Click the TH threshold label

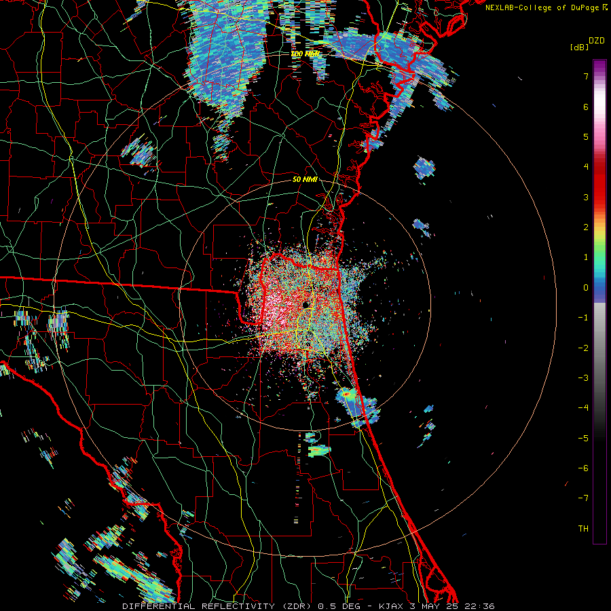[x=583, y=529]
